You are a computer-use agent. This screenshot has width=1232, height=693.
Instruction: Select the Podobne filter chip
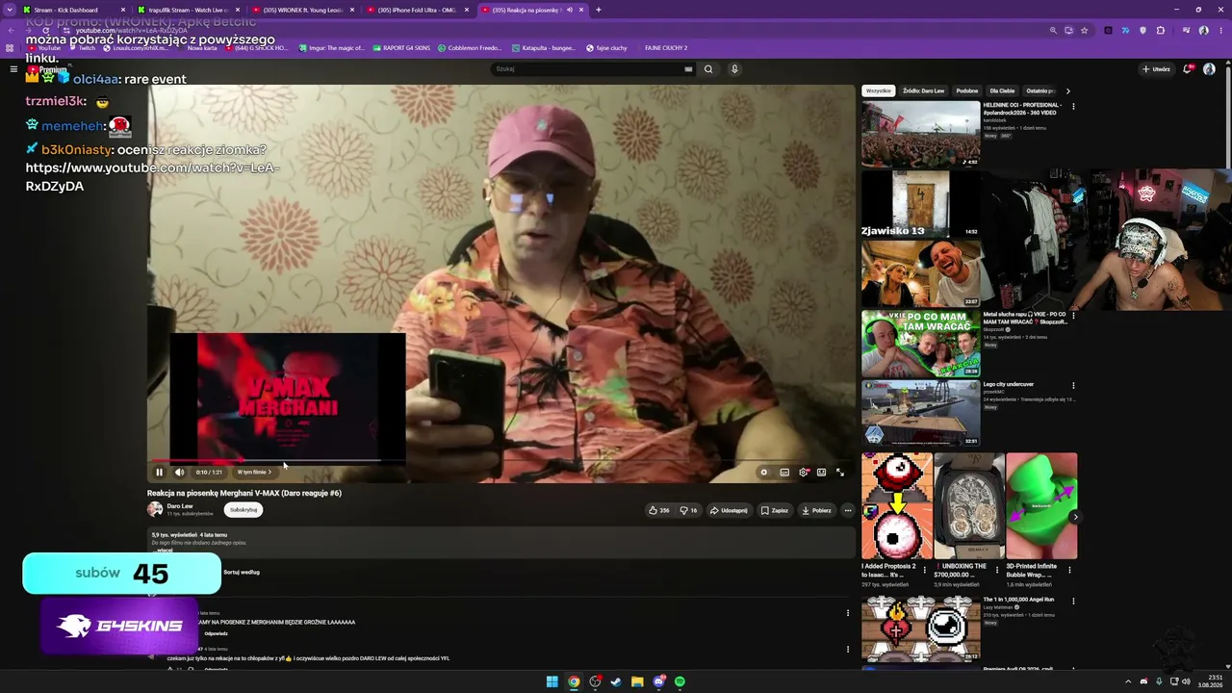[x=967, y=90]
